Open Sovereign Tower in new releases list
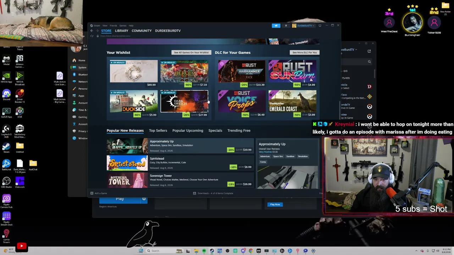The image size is (454, 255). (x=180, y=180)
